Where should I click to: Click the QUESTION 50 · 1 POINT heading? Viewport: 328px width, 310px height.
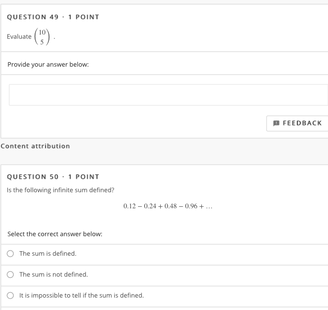tap(53, 177)
